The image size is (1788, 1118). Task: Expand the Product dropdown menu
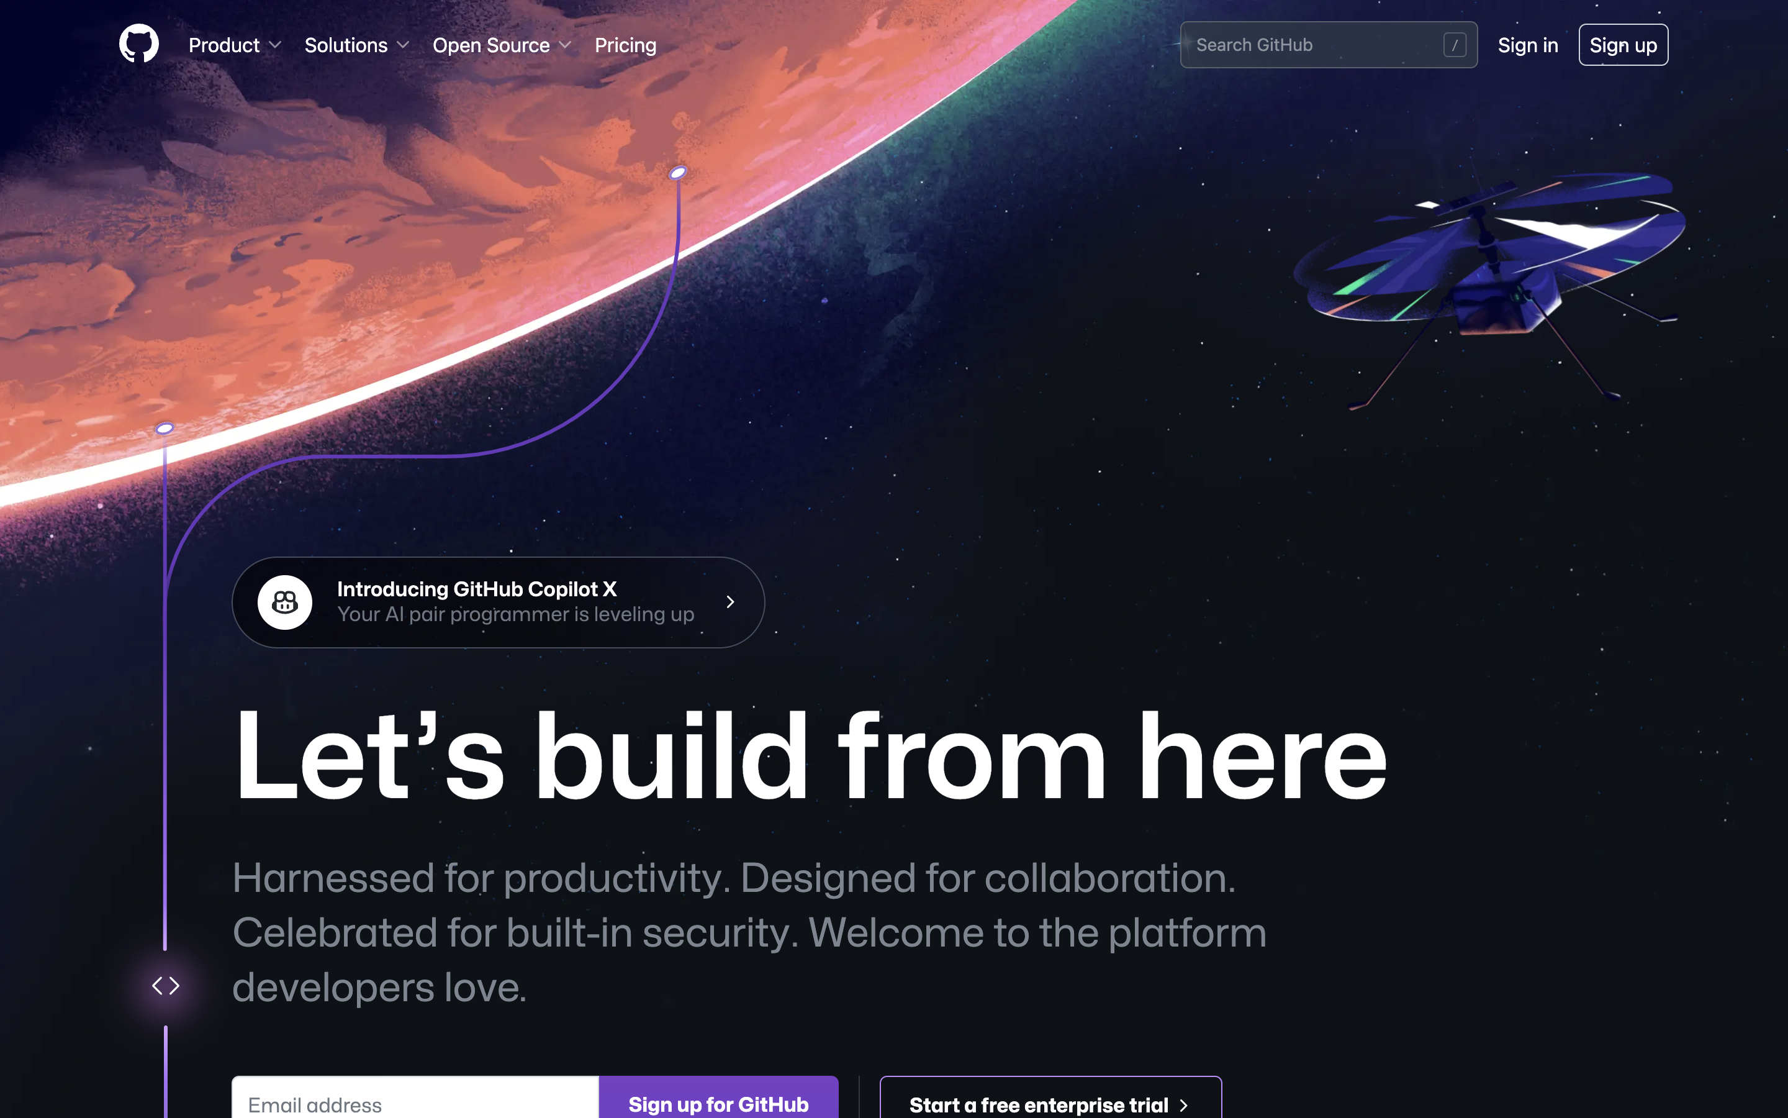[235, 45]
